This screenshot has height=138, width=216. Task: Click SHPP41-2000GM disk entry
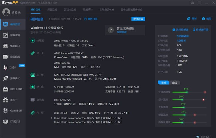(x=64, y=92)
